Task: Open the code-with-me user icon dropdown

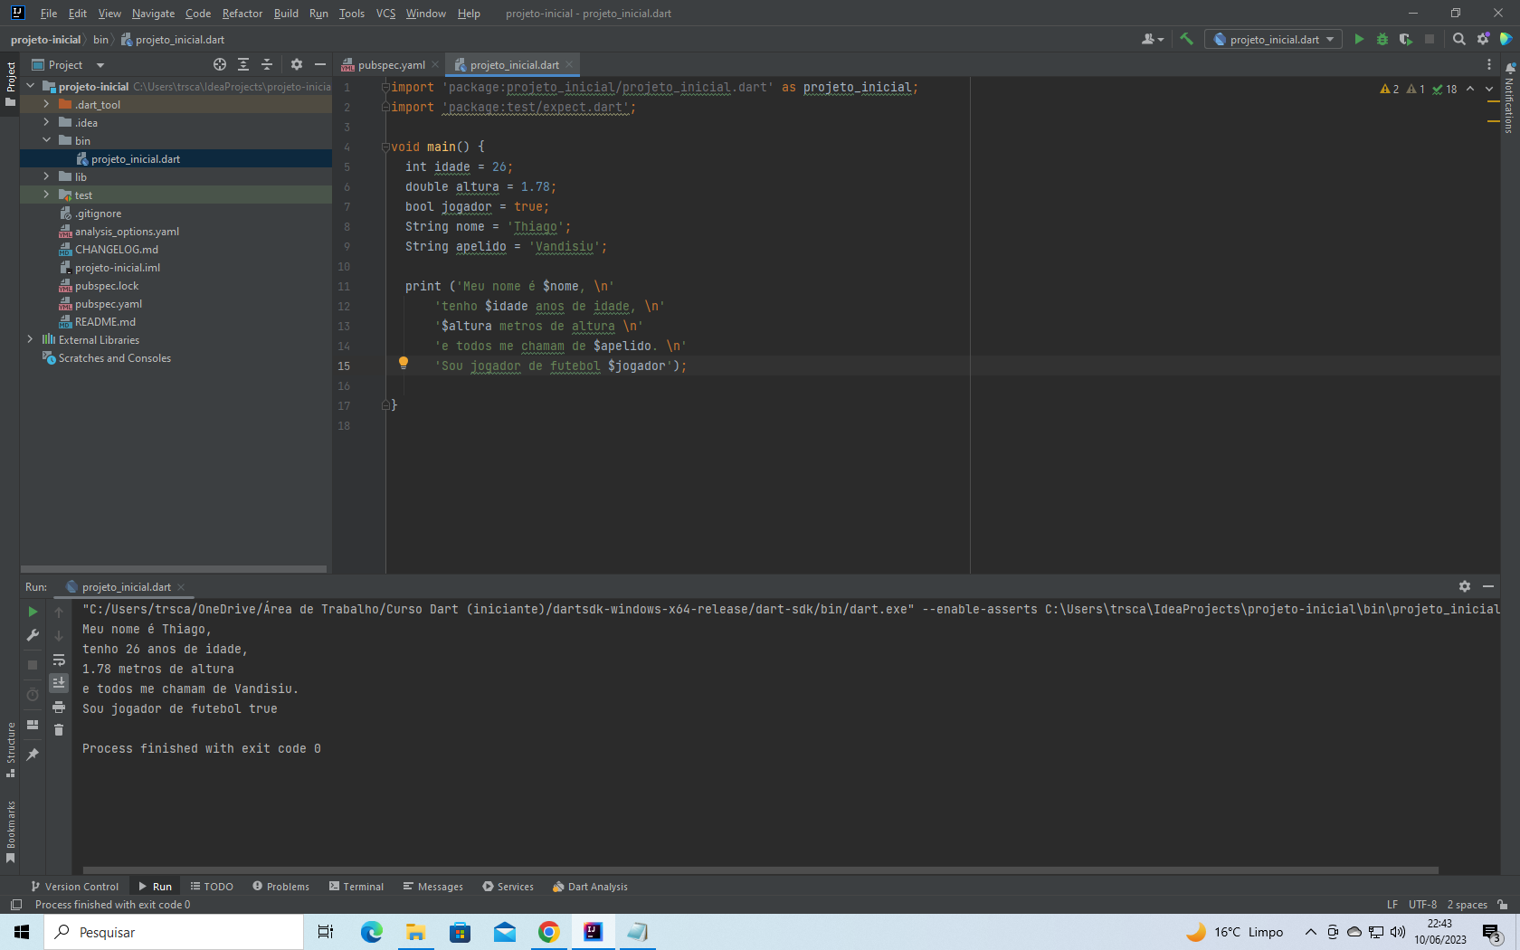Action: (x=1152, y=39)
